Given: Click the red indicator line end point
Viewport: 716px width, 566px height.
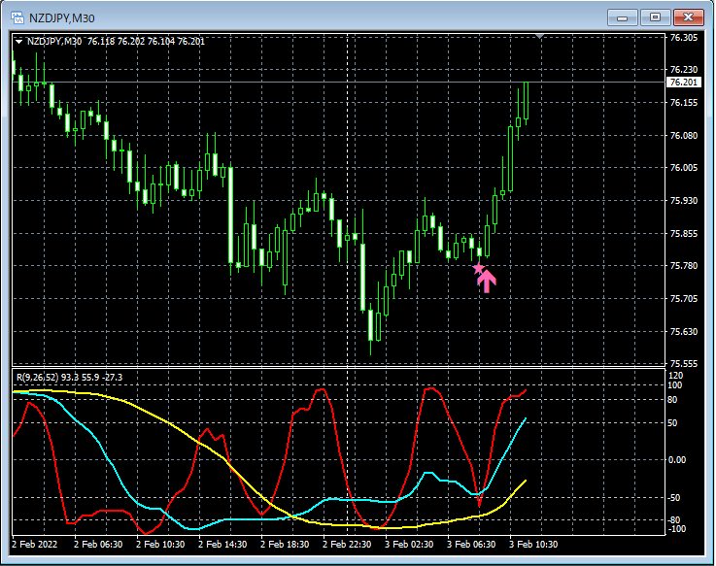Looking at the screenshot, I should coord(526,390).
